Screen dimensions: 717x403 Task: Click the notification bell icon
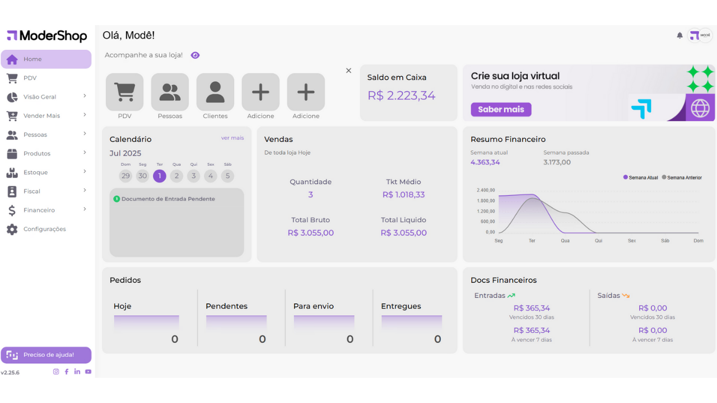[x=679, y=35]
